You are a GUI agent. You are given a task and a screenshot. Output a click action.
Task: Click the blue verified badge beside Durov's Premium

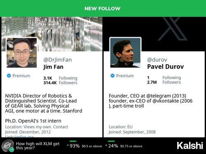(112, 76)
